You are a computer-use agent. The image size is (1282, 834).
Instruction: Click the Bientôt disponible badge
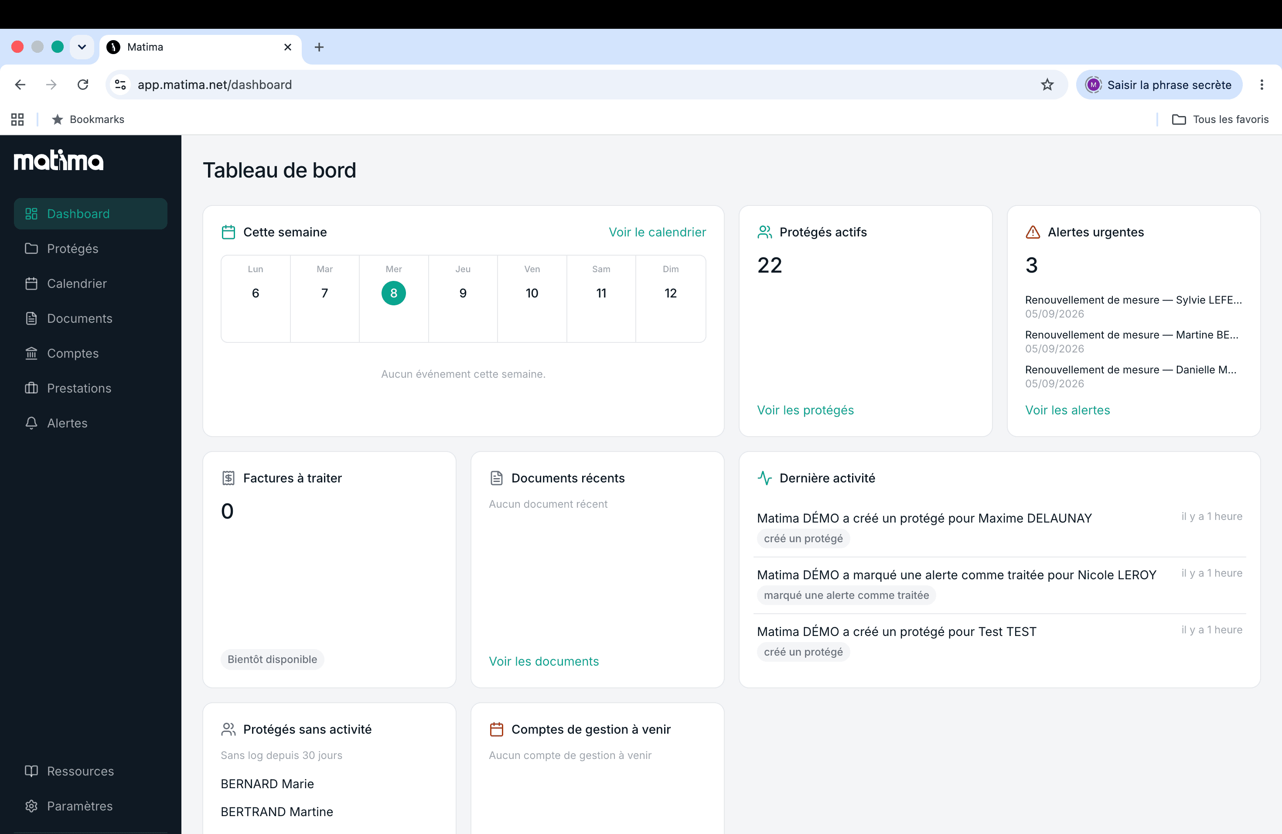pos(272,660)
